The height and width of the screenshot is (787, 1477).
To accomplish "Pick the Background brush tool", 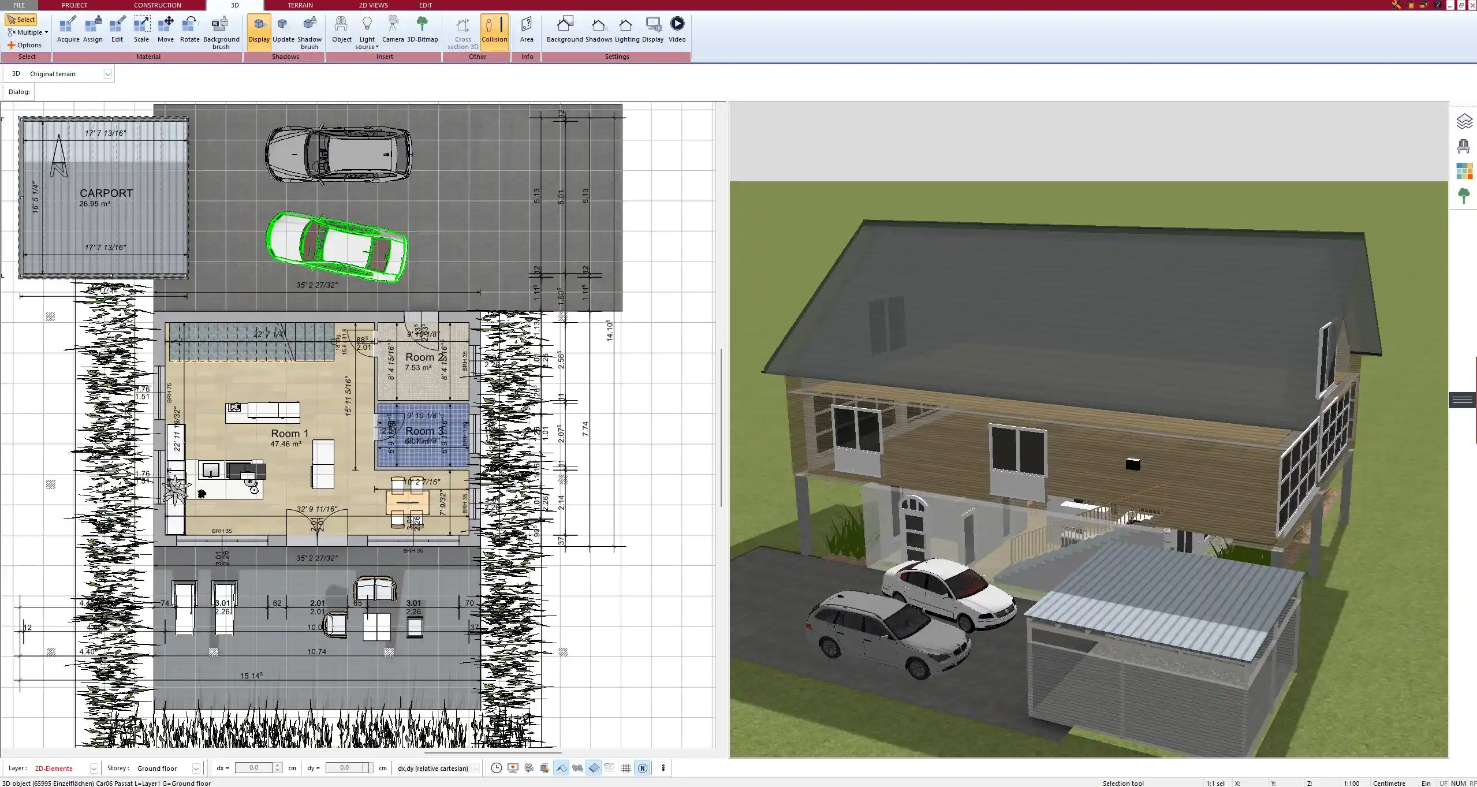I will coord(221,32).
